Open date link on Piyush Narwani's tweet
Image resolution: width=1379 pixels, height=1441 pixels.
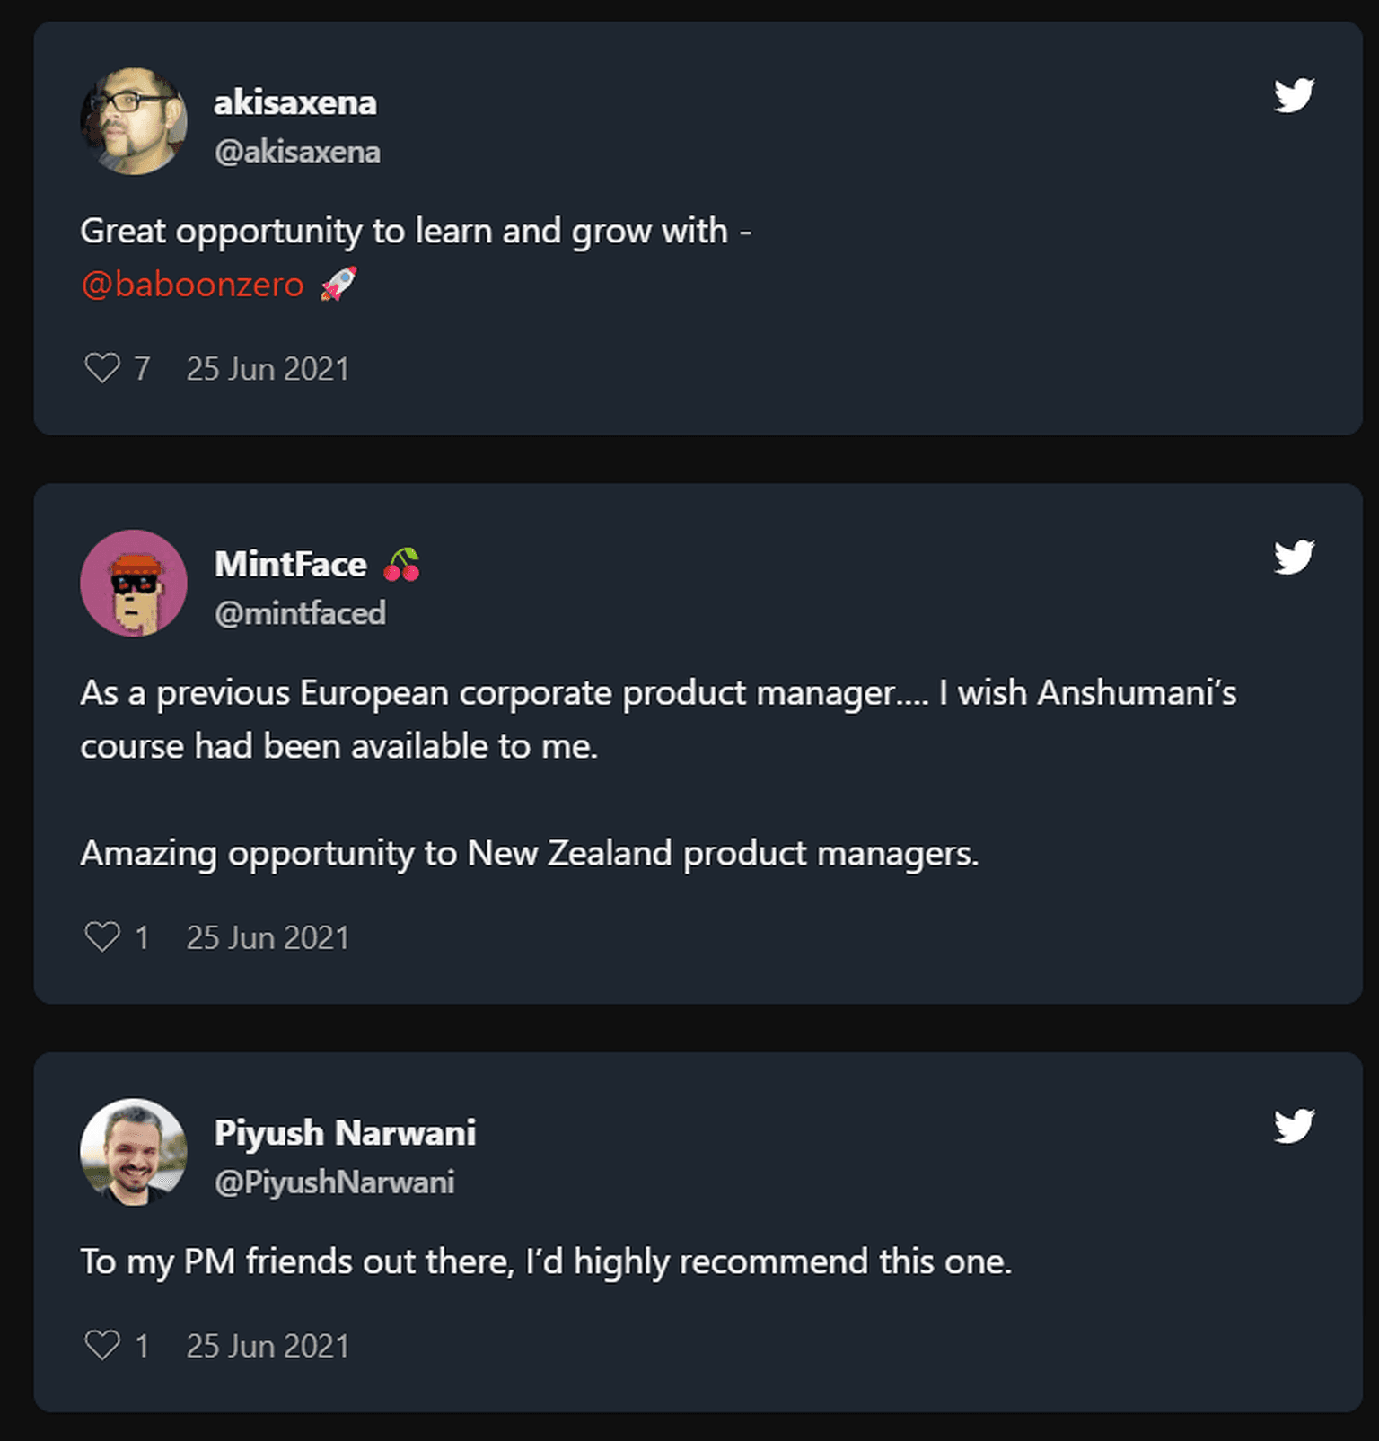(268, 1346)
